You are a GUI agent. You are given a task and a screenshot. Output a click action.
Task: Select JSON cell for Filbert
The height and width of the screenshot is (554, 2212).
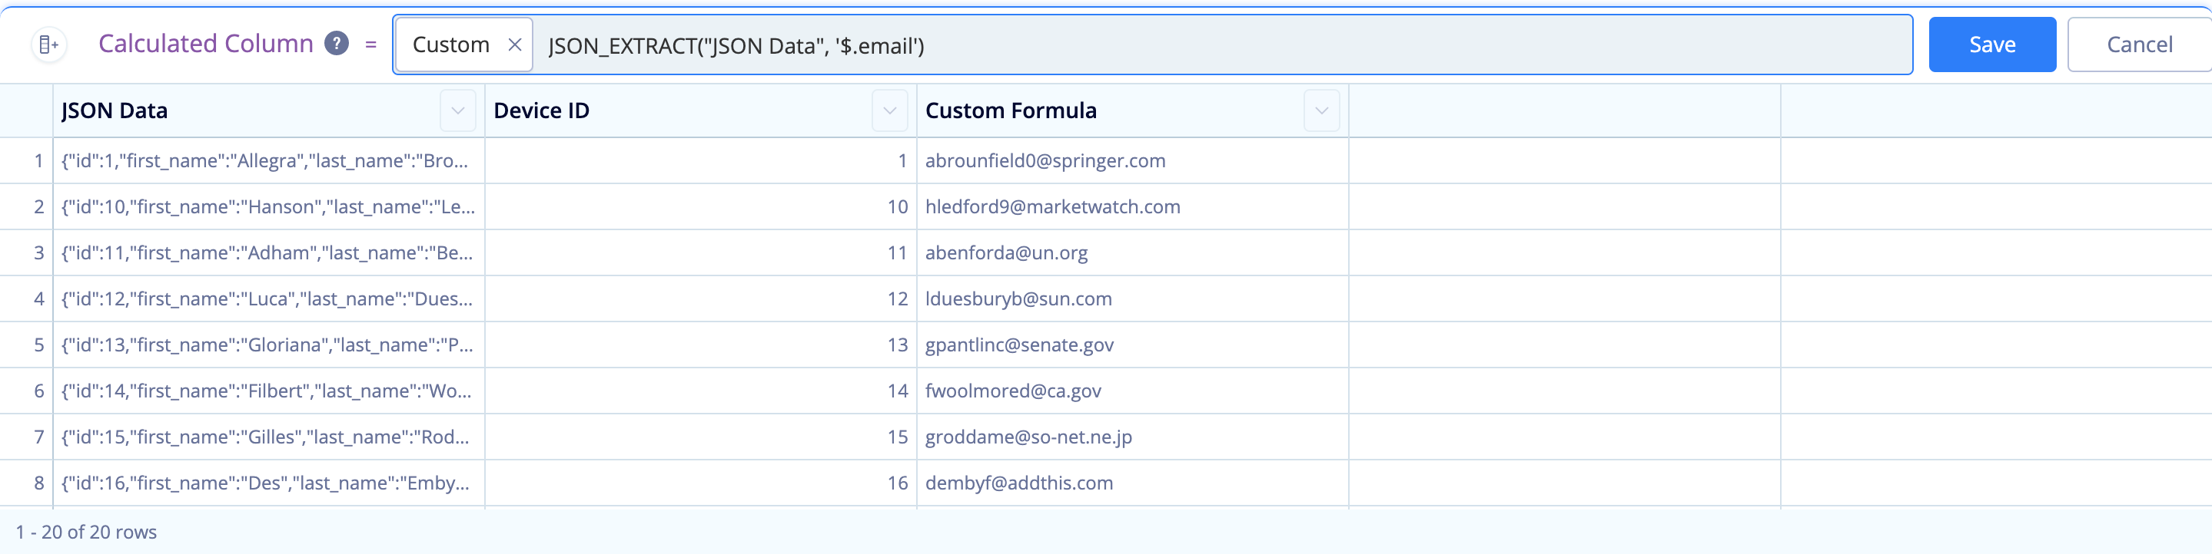point(269,391)
